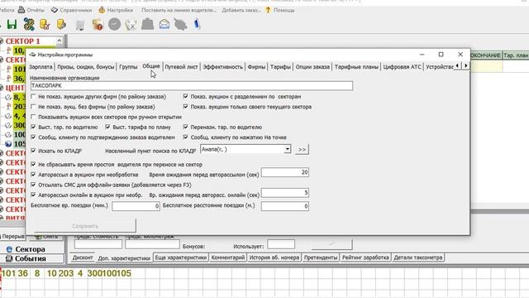Image resolution: width=529 pixels, height=298 pixels.
Task: Click the blue Сектора panel icon
Action: (x=9, y=249)
